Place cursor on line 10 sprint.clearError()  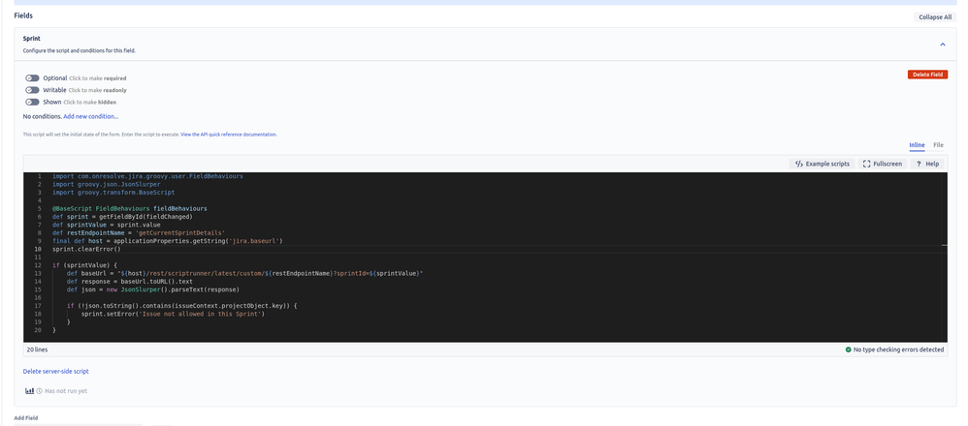click(86, 249)
